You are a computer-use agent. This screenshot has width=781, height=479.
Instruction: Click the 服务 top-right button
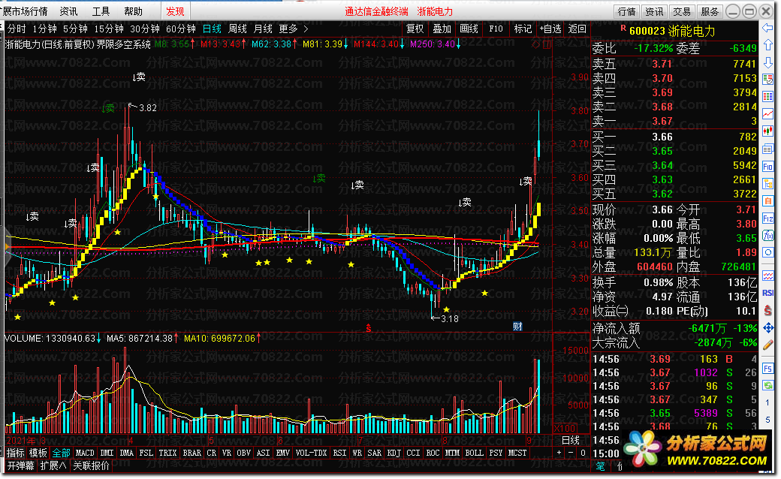[x=709, y=11]
